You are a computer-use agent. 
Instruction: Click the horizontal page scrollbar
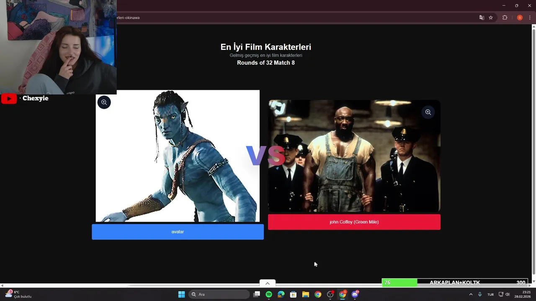click(266, 286)
